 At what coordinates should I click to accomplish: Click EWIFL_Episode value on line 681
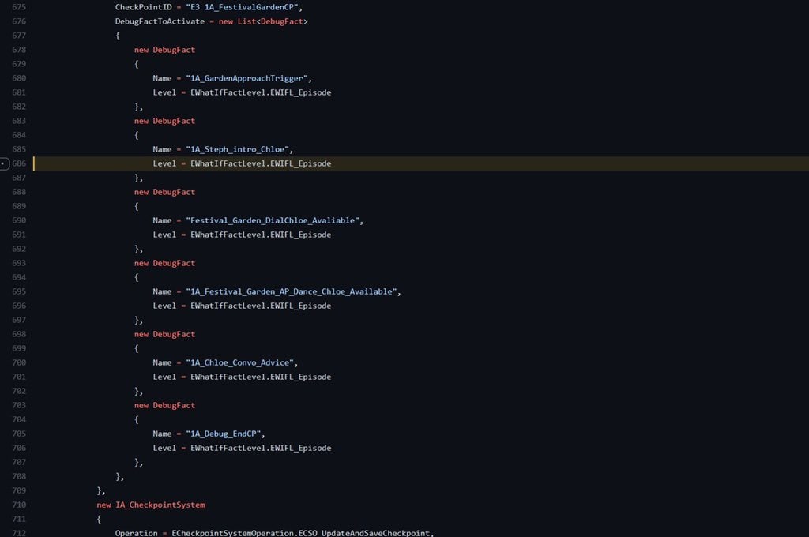click(x=301, y=93)
